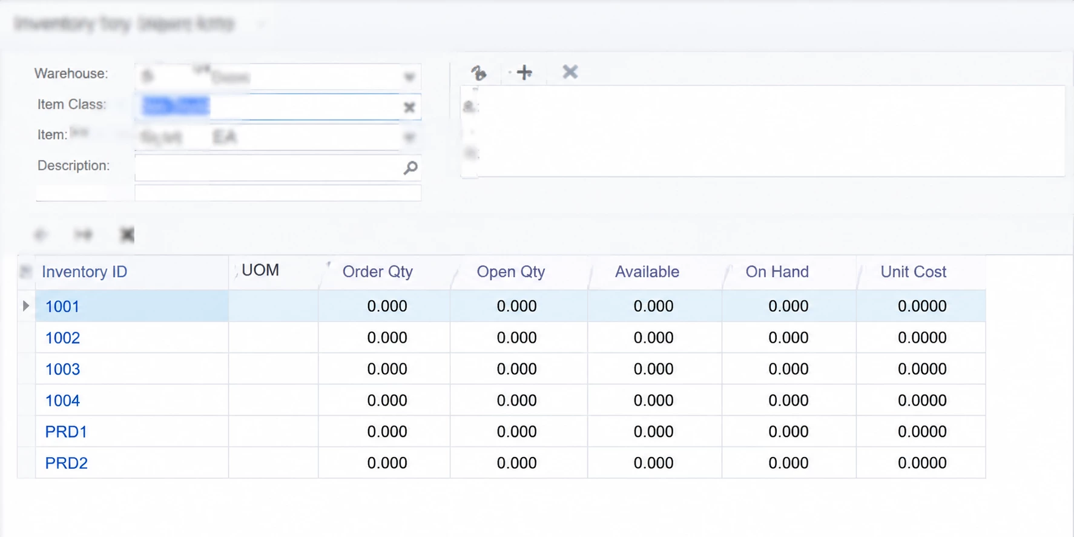Image resolution: width=1074 pixels, height=537 pixels.
Task: Select the Order Qty 0.000 cell for 1002
Action: tap(384, 338)
